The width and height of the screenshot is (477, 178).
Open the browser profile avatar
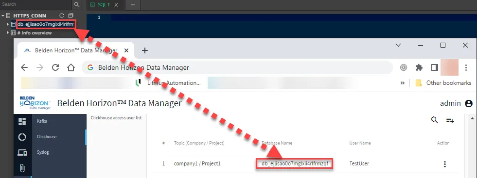click(x=449, y=67)
